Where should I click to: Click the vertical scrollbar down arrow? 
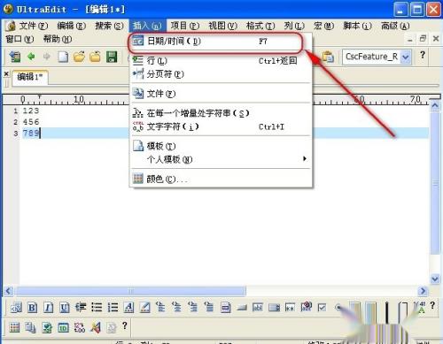[x=435, y=279]
